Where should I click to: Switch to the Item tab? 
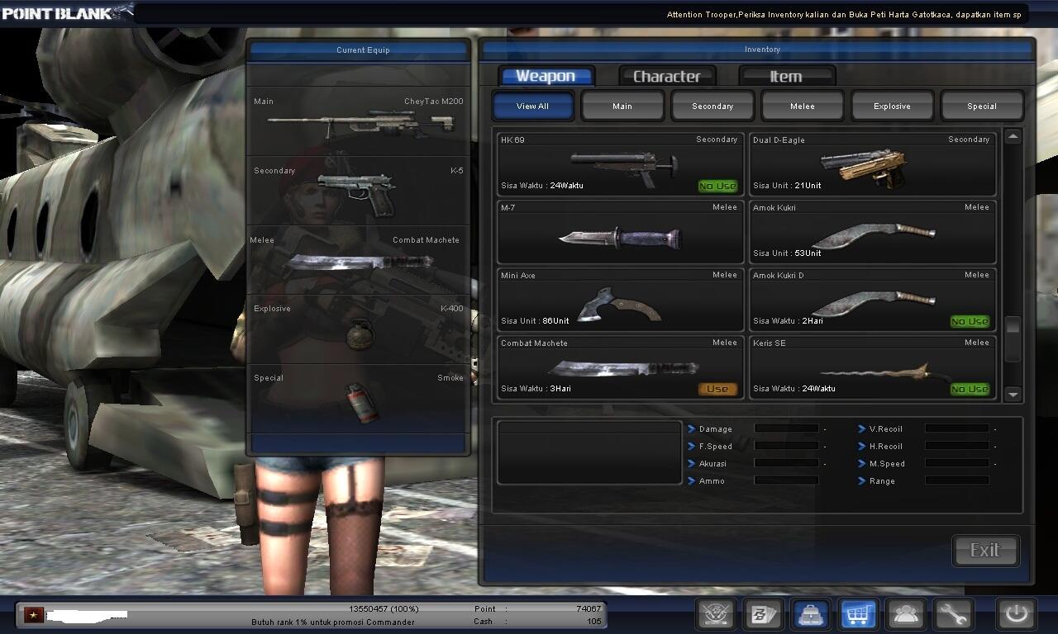click(786, 76)
